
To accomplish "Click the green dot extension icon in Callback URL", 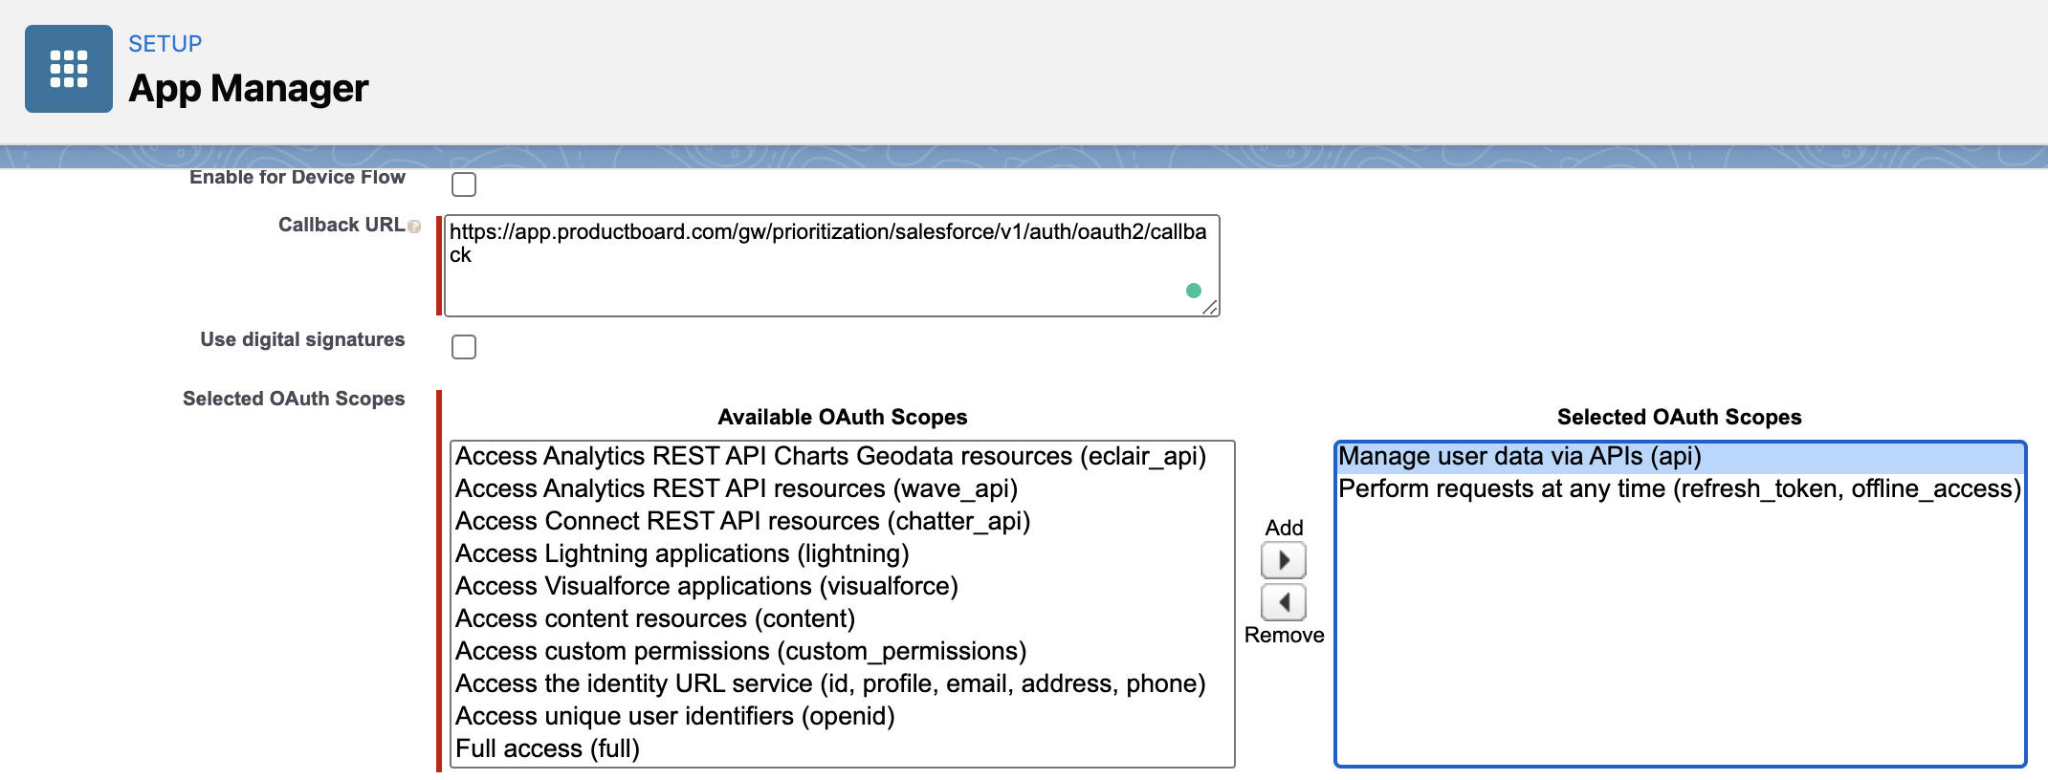I will coord(1193,291).
